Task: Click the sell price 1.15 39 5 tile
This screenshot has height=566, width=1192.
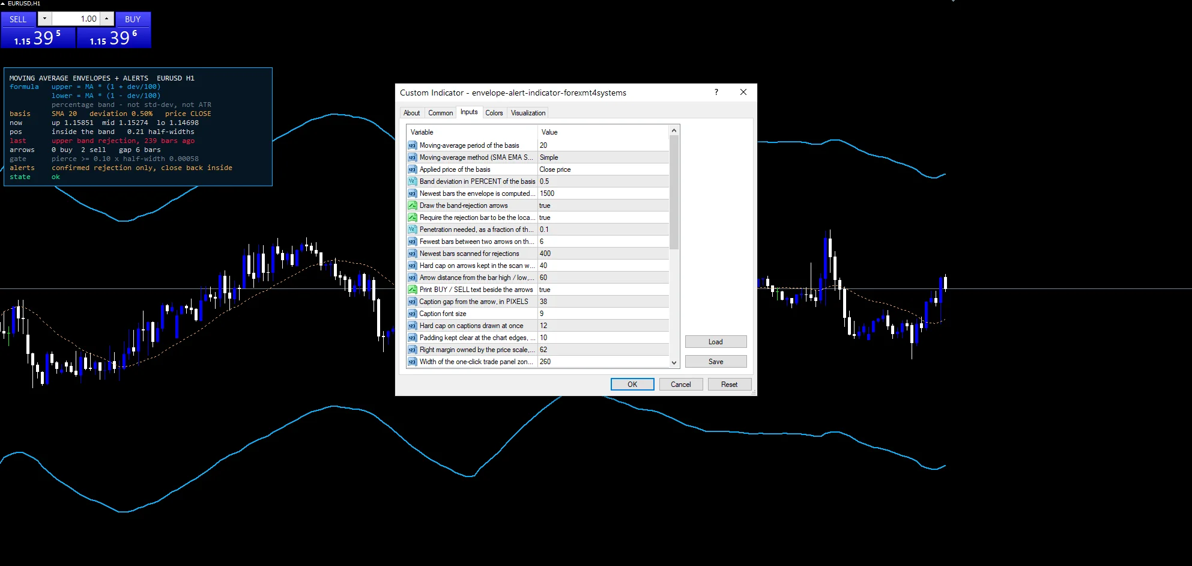Action: [38, 37]
